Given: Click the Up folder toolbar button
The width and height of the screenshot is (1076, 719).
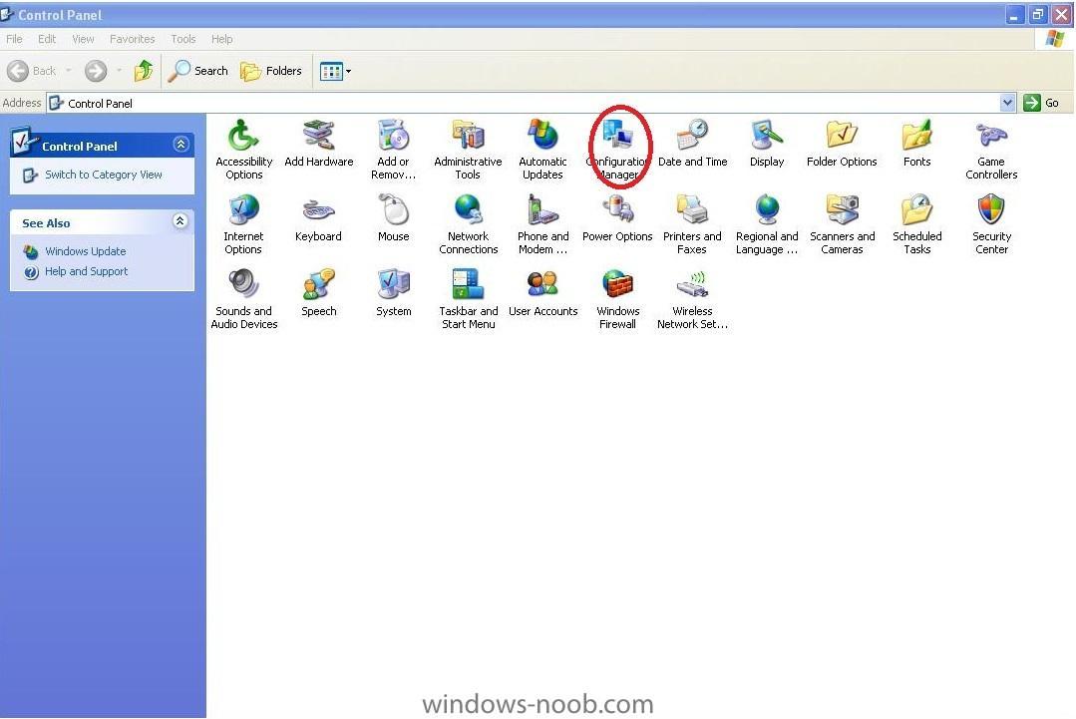Looking at the screenshot, I should click(x=144, y=71).
